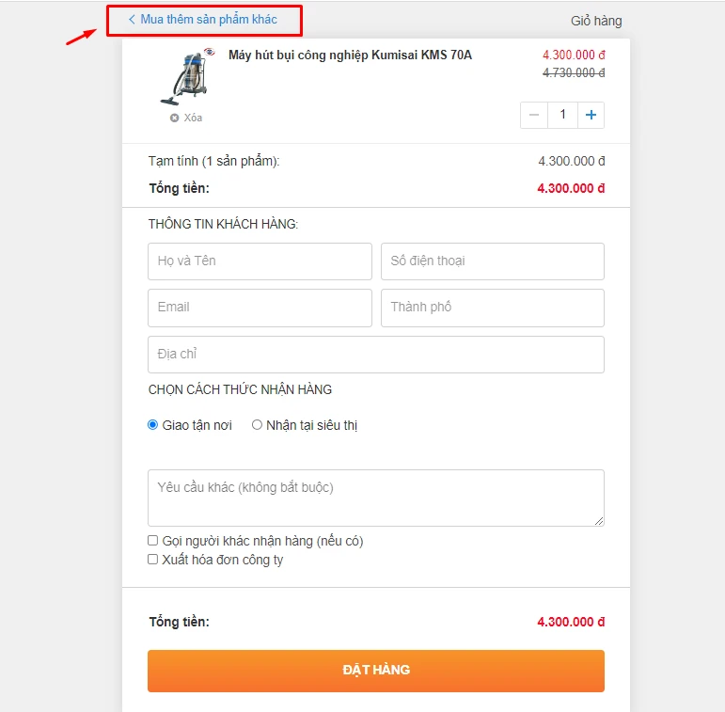Select the Nhận tại siêu thị option
This screenshot has height=712, width=725.
(x=257, y=425)
